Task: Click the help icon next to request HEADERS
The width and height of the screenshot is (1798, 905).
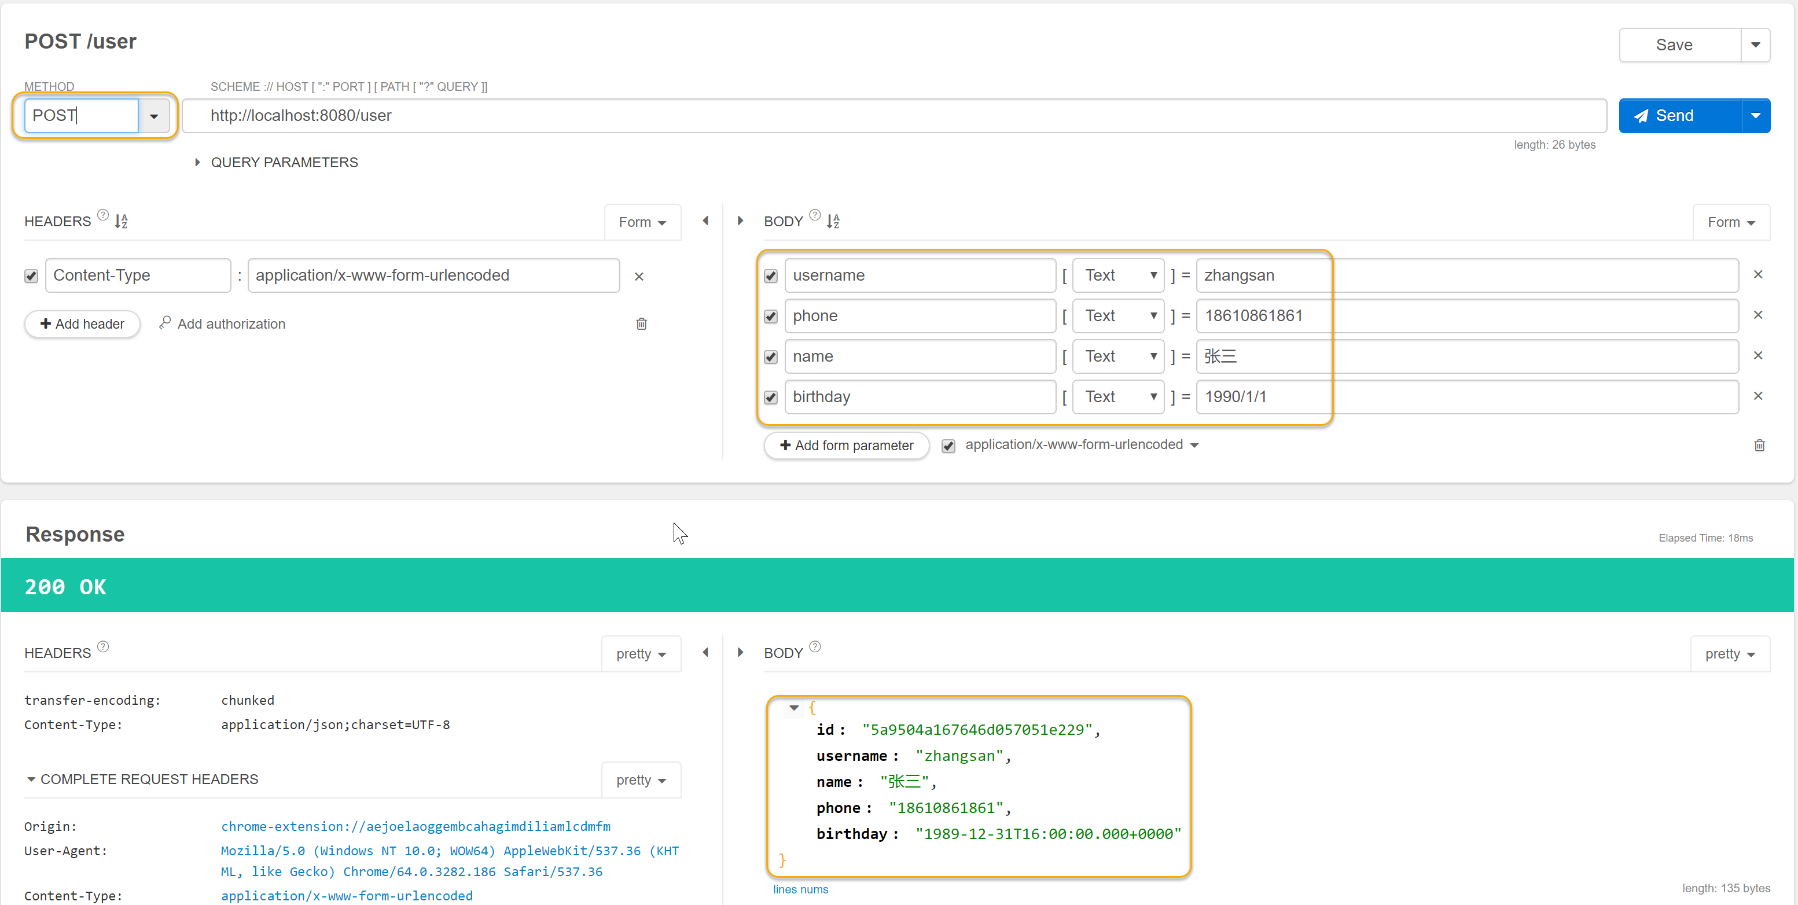Action: click(x=102, y=215)
